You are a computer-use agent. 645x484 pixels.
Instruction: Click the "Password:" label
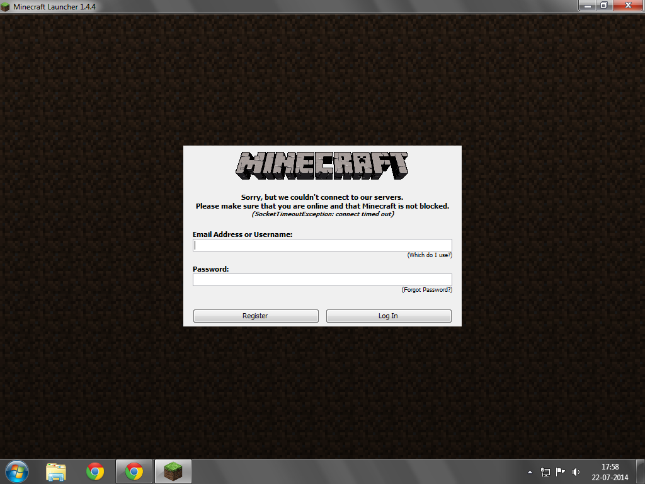click(210, 269)
